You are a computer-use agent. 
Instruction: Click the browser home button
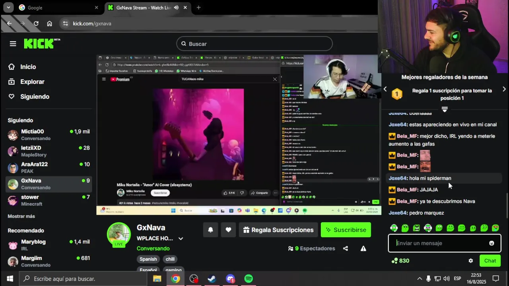49,23
